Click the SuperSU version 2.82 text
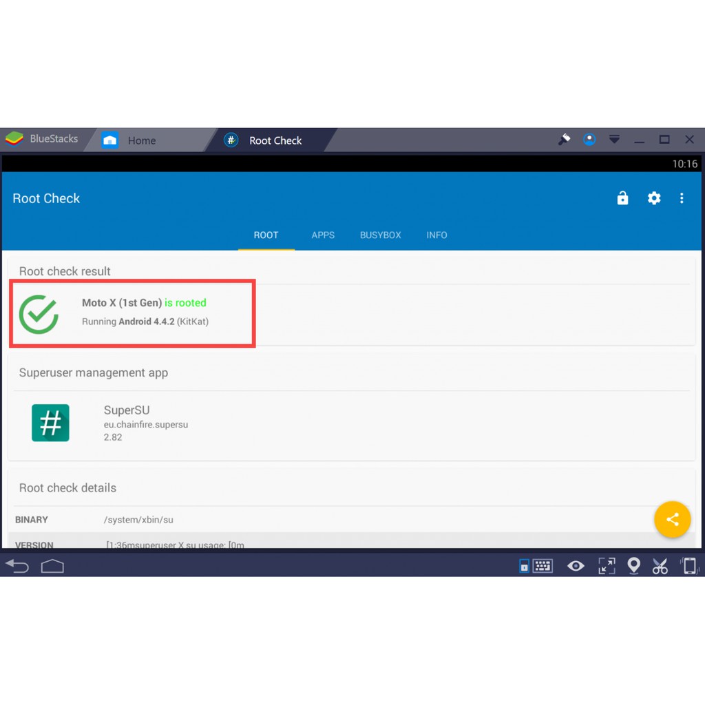Screen dimensions: 705x705 (113, 437)
